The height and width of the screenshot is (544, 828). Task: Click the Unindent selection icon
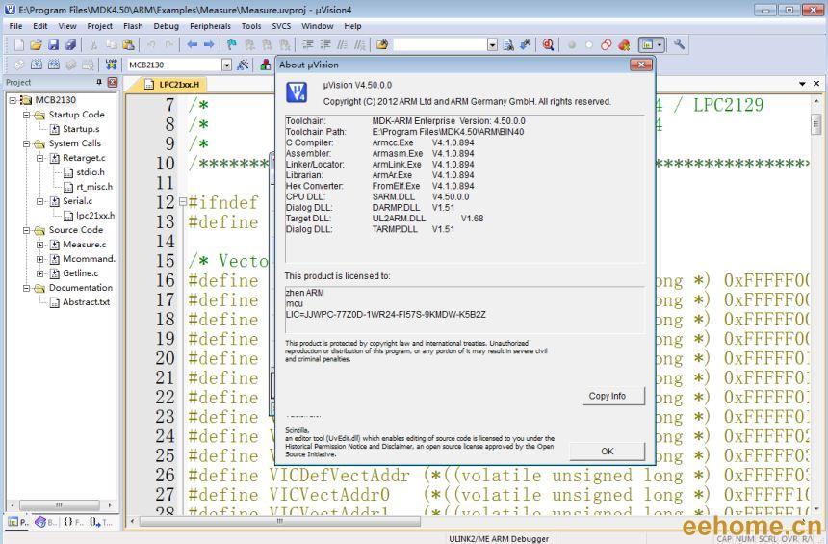[x=324, y=45]
